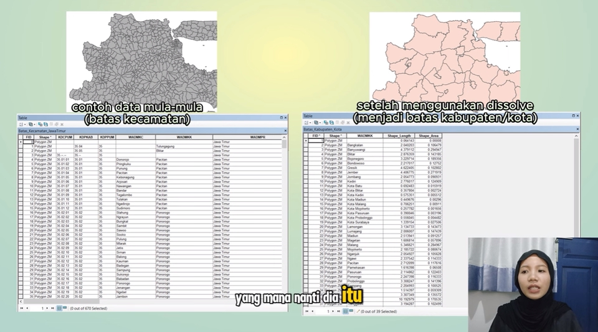Click Clear Selection icon in right table
Screen dimensions: 598x332
click(x=337, y=122)
